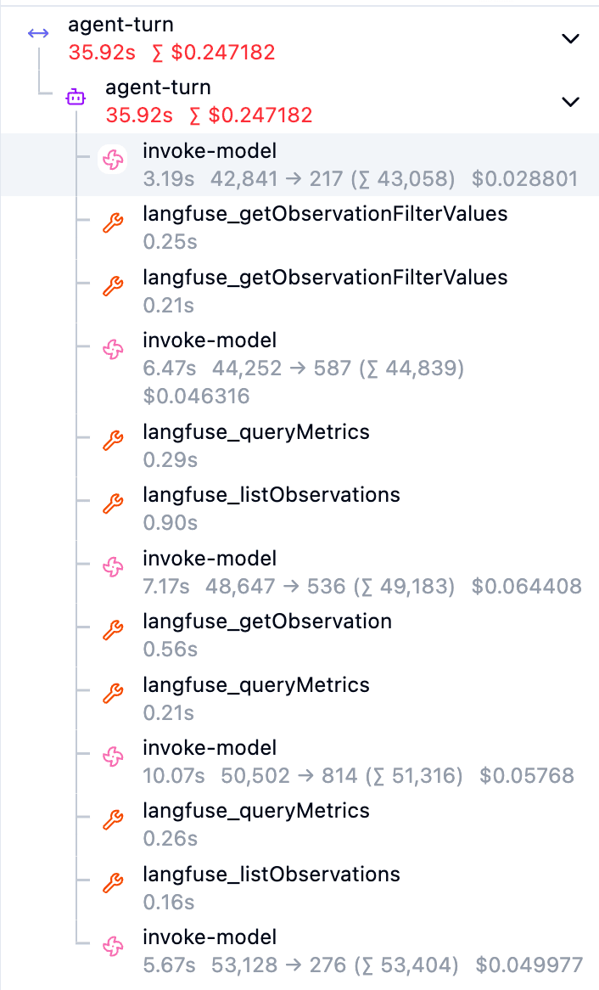Open invoke-model label costing $0.028801
The image size is (599, 990).
(210, 151)
